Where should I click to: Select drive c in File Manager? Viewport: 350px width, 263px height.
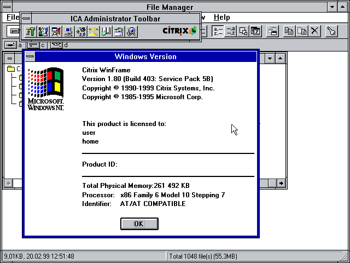(37, 45)
